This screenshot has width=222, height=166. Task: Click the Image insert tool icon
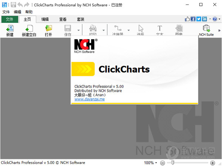(x=179, y=28)
